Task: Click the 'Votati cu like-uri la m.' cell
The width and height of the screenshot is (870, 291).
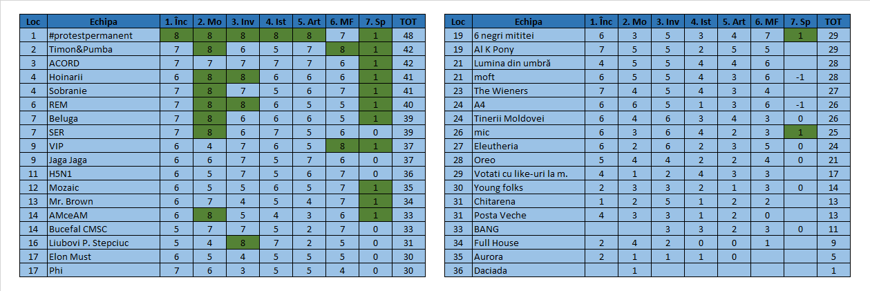Action: pos(528,173)
